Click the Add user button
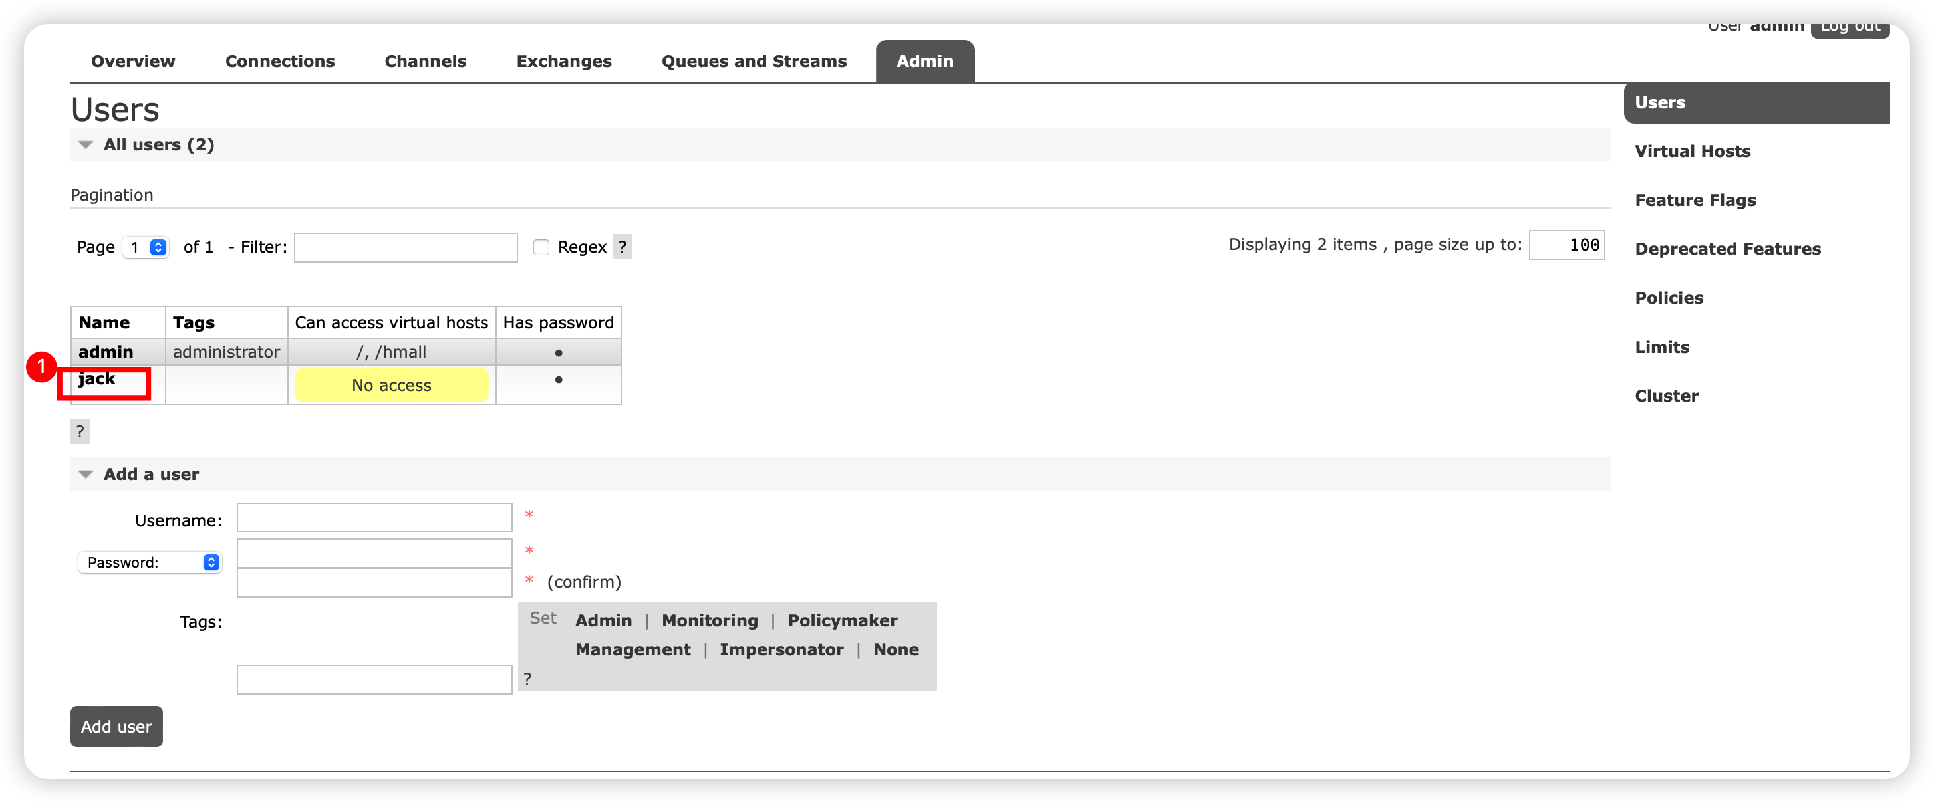The image size is (1934, 803). (x=116, y=727)
